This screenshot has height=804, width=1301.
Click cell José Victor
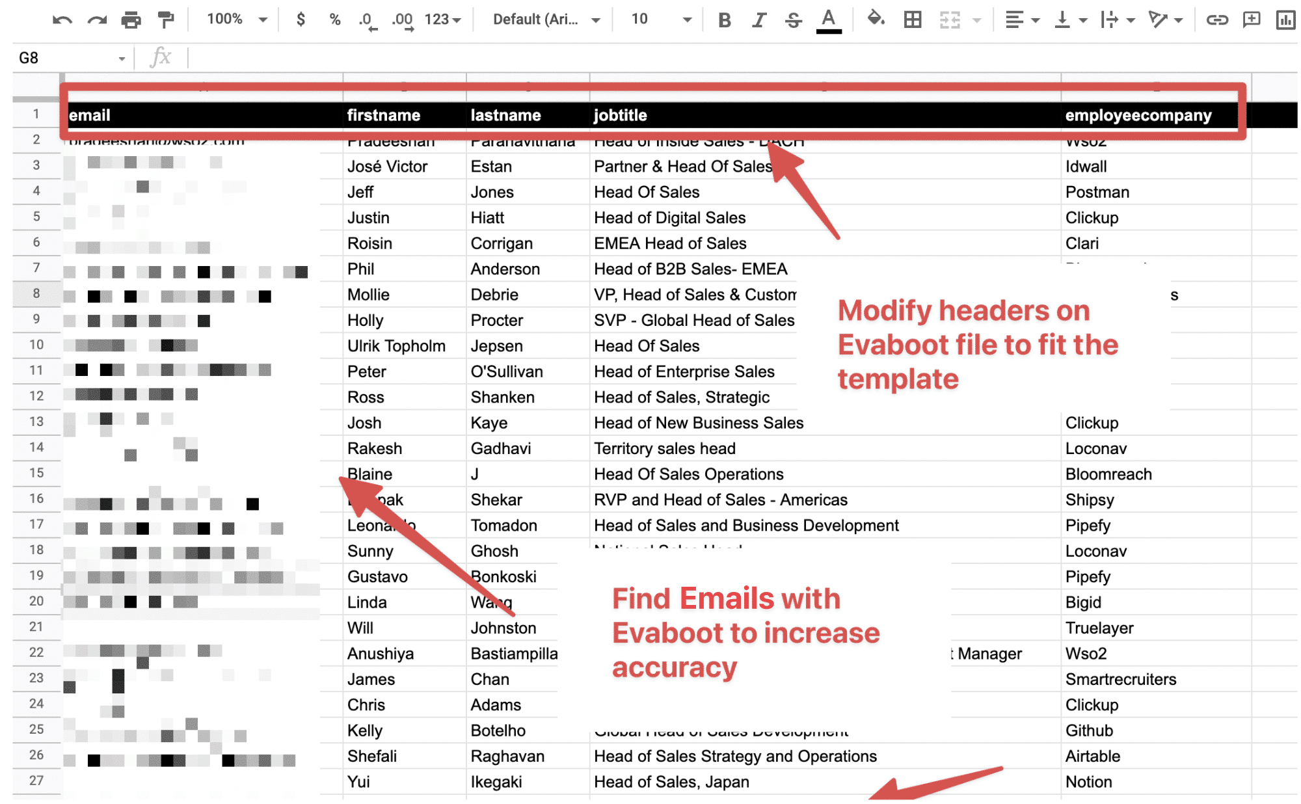click(x=405, y=167)
